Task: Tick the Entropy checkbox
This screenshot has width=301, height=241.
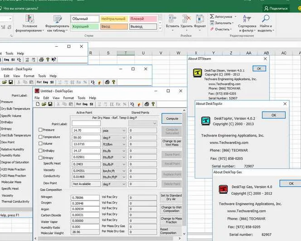Action: (x=40, y=158)
